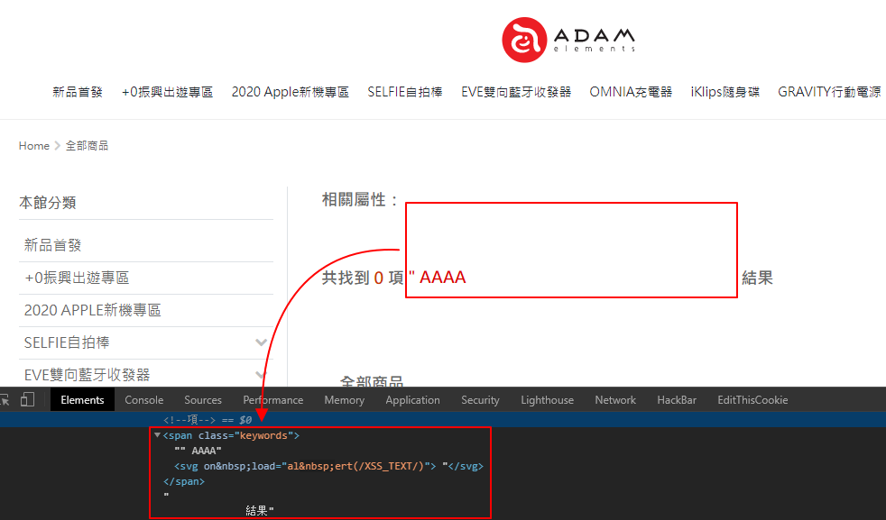
Task: Expand the SELFIE自拍棒 sidebar category chevron
Action: click(261, 342)
